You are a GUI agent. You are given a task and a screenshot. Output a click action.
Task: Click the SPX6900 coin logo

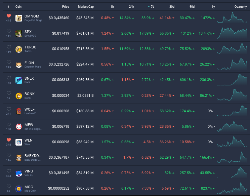pyautogui.click(x=19, y=34)
